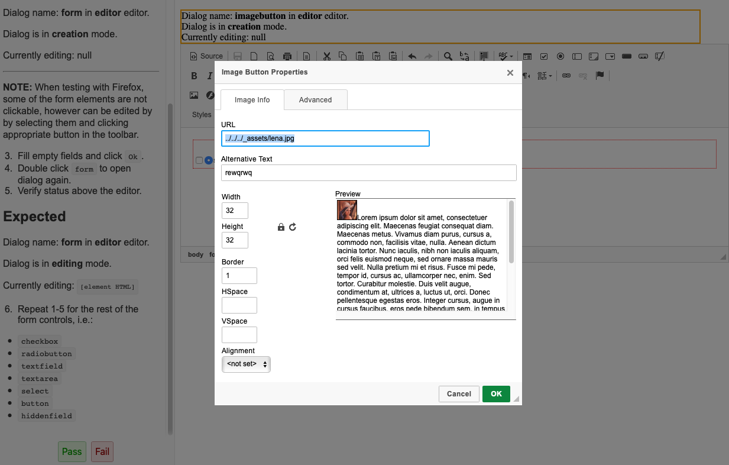The image size is (729, 465).
Task: Click the Source button in the editor toolbar
Action: (206, 56)
